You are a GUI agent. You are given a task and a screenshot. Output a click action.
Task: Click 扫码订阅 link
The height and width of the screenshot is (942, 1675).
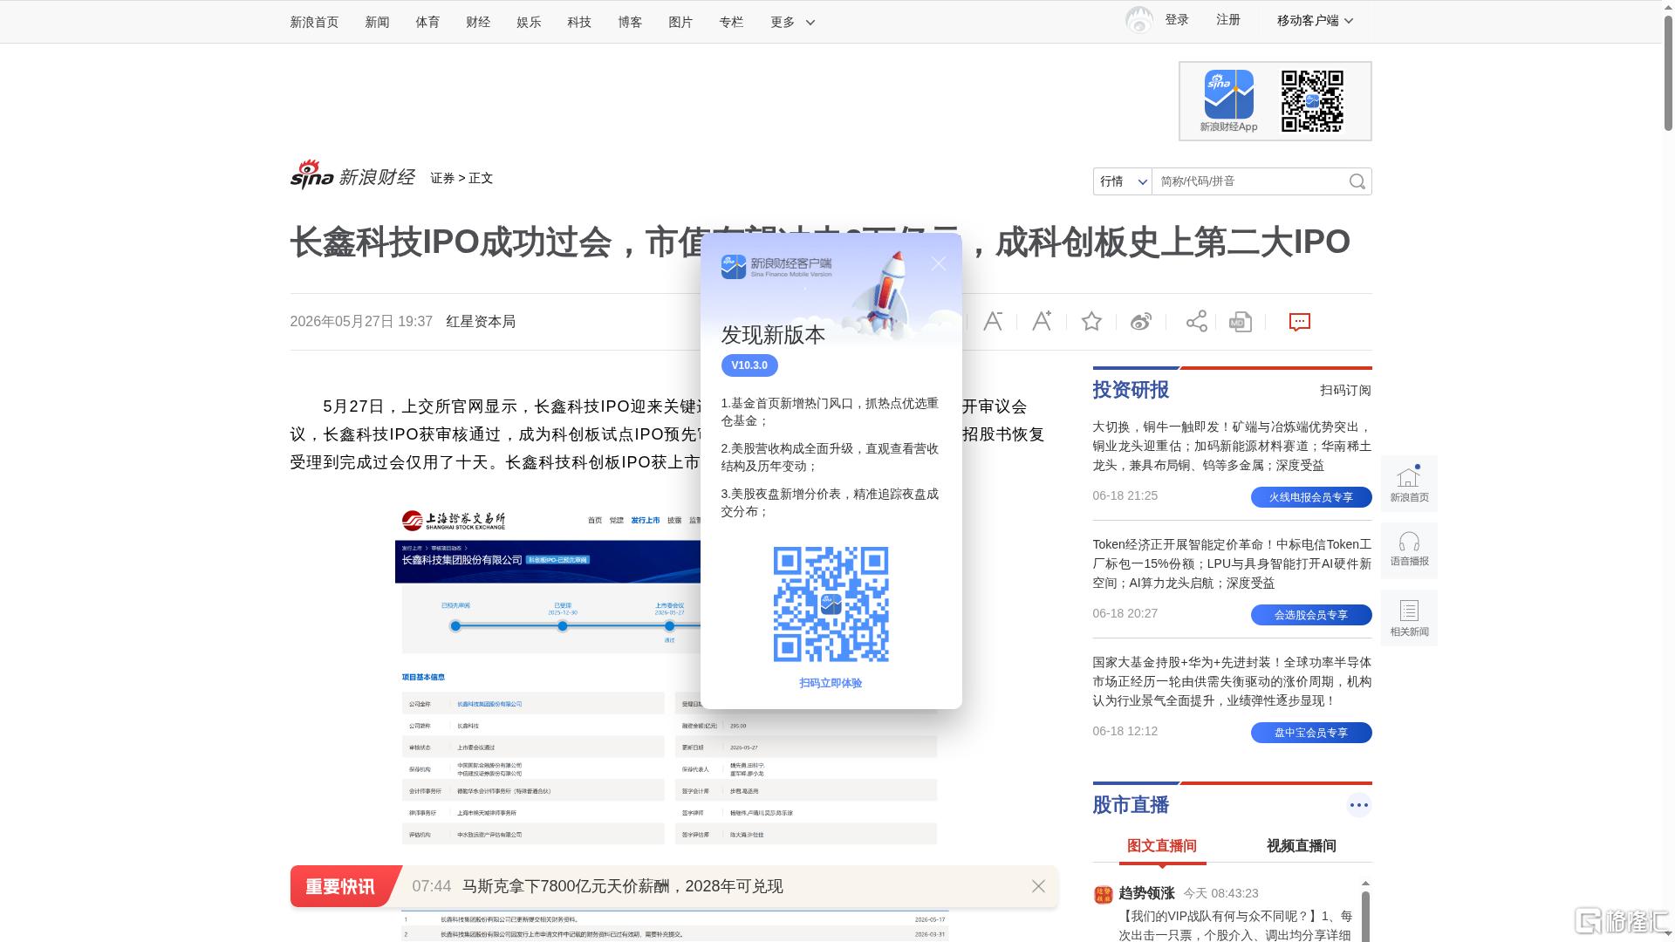[1345, 390]
